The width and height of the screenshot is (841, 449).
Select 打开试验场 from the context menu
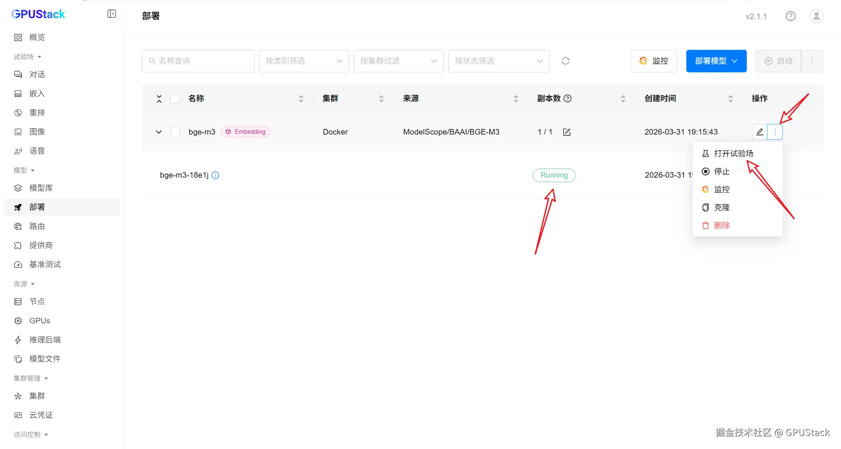(x=733, y=153)
